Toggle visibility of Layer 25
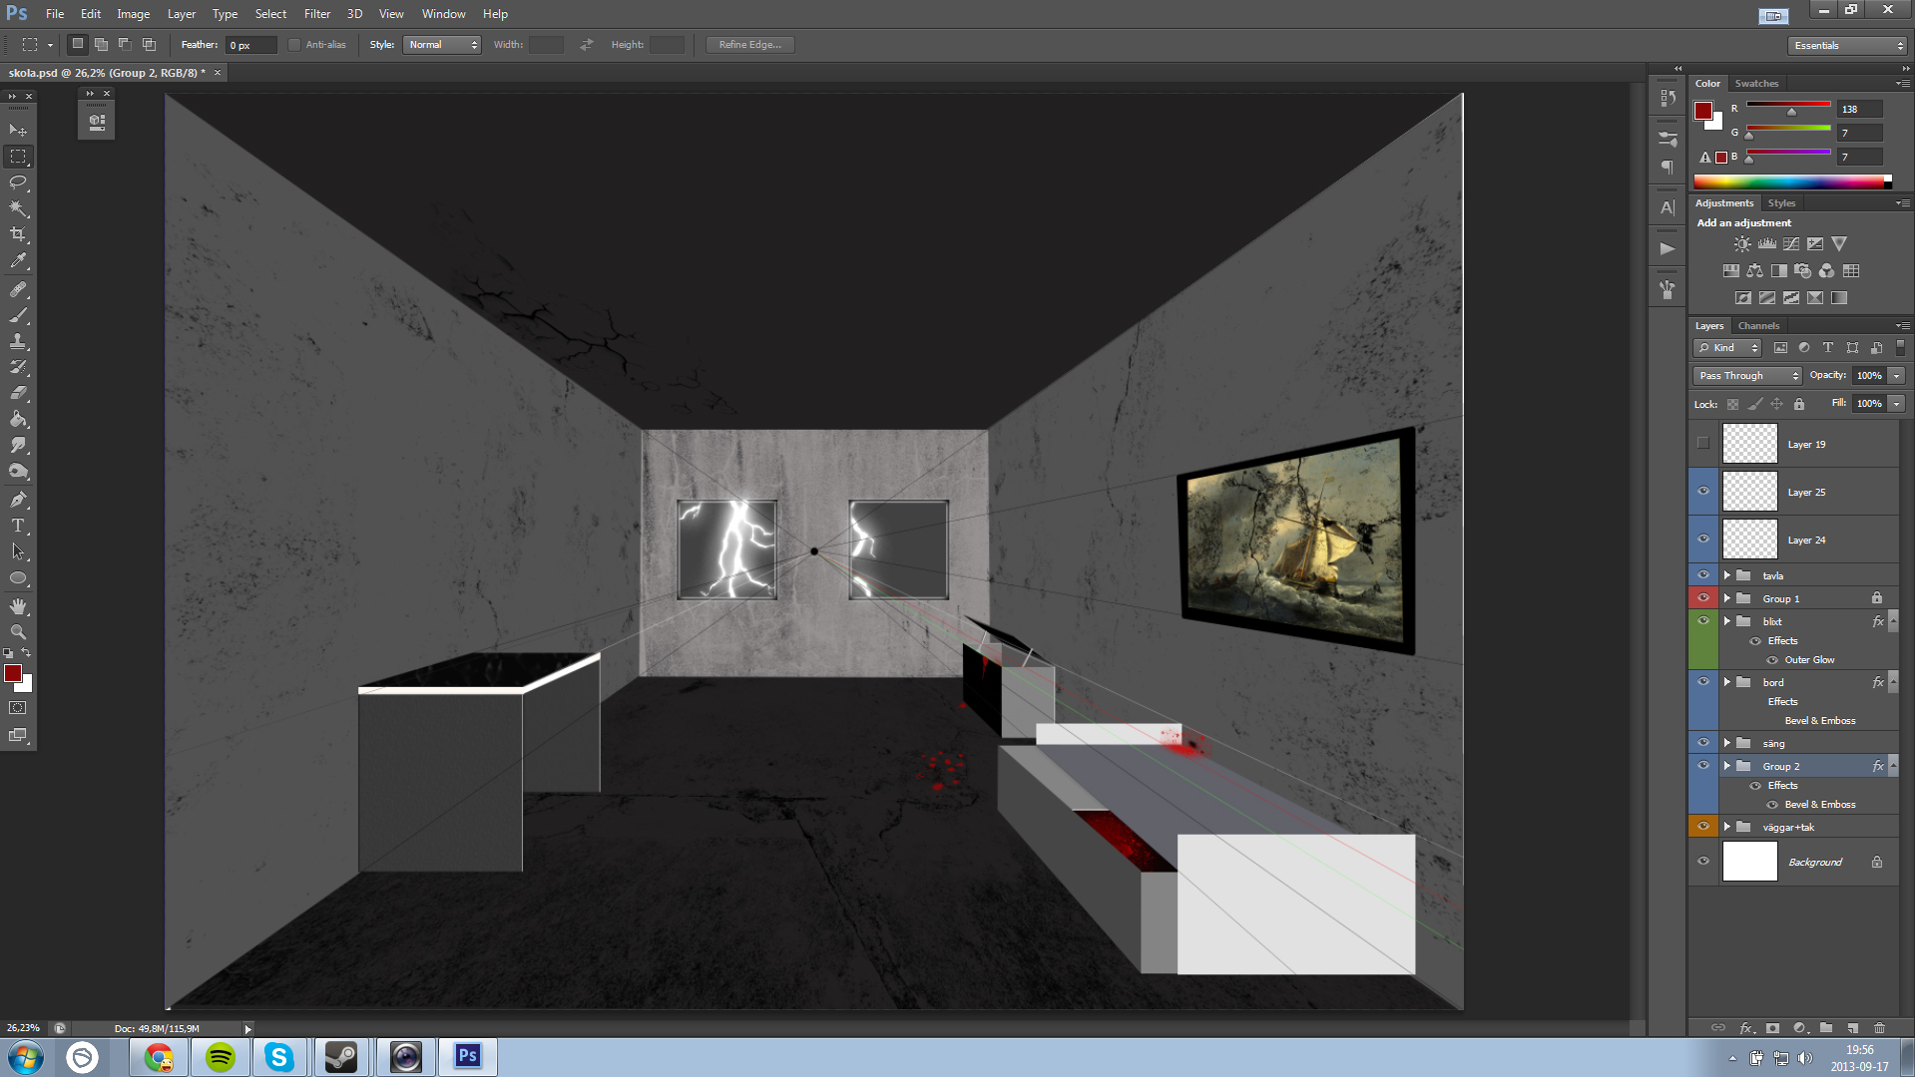Image resolution: width=1915 pixels, height=1077 pixels. pos(1703,492)
